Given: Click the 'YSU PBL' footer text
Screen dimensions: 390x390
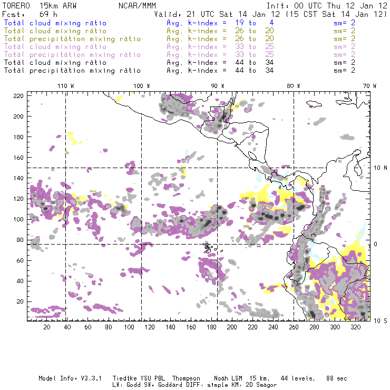Looking at the screenshot, I should [x=152, y=378].
